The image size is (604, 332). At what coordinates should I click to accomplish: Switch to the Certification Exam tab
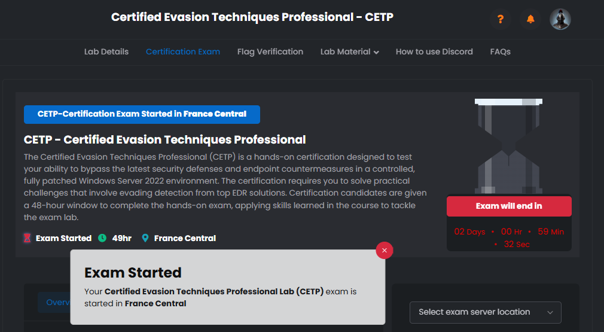pyautogui.click(x=183, y=52)
